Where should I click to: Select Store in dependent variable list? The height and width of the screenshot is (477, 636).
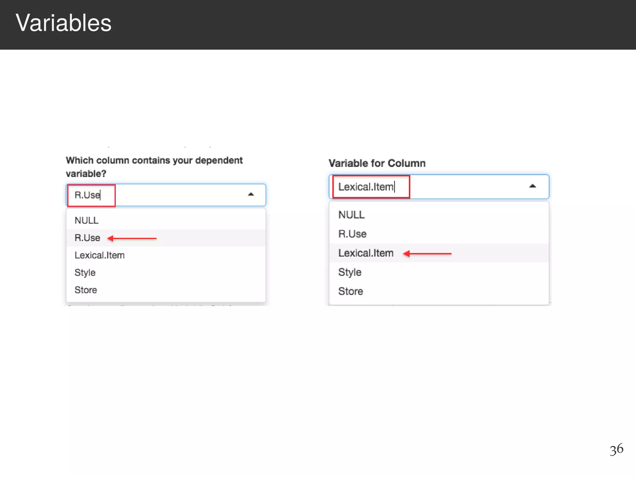click(x=86, y=290)
